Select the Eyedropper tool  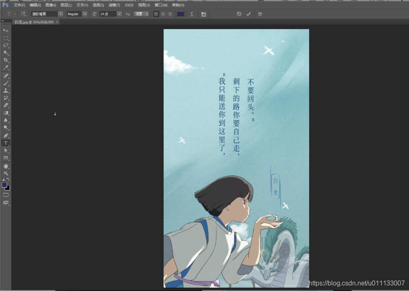click(x=6, y=68)
